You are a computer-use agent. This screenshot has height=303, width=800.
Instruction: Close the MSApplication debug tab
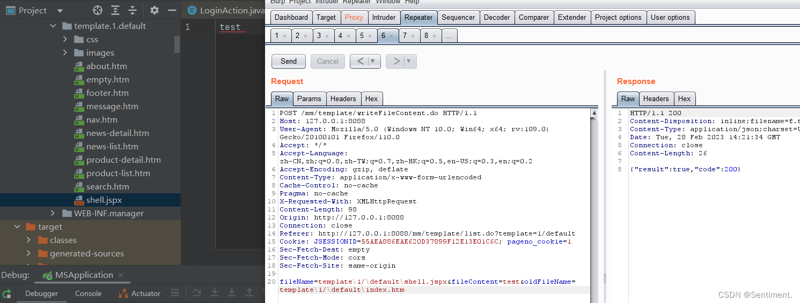click(x=122, y=276)
